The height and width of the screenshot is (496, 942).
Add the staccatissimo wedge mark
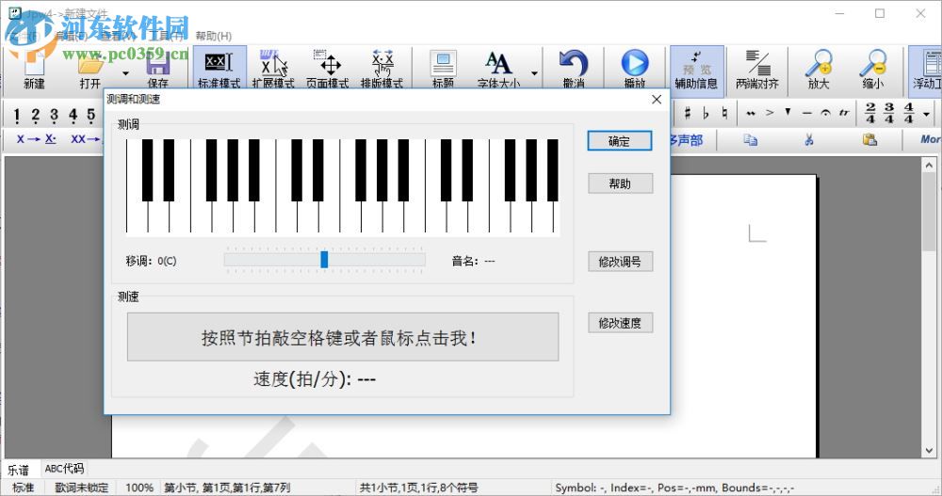point(788,113)
